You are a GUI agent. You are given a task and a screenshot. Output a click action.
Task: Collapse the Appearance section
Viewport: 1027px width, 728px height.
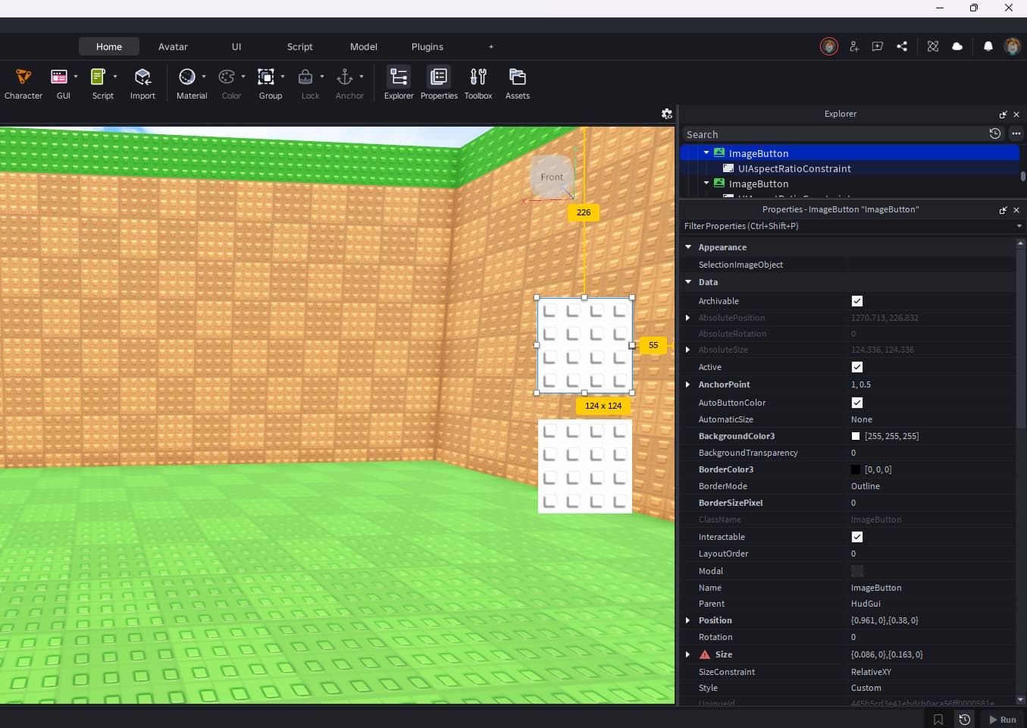pyautogui.click(x=688, y=247)
